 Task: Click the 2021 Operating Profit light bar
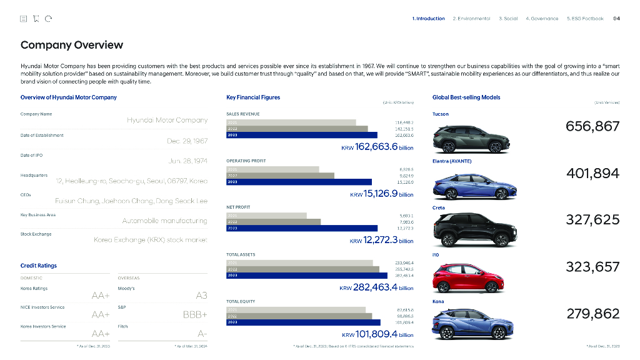point(272,169)
